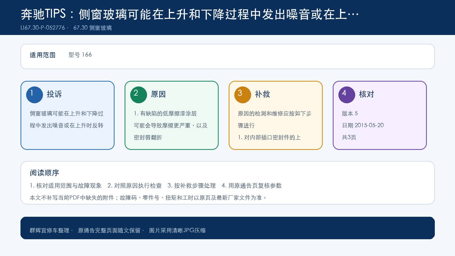
Task: Select the note starting with 本文不补写当前PDF
Action: [148, 198]
